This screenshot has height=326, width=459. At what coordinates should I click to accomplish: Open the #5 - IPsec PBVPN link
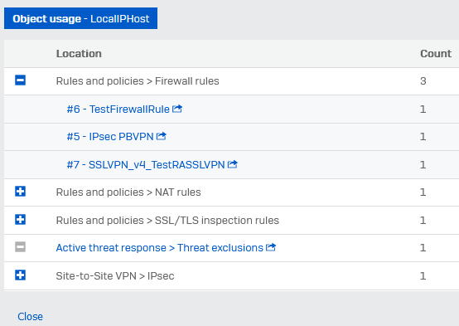[x=110, y=137]
